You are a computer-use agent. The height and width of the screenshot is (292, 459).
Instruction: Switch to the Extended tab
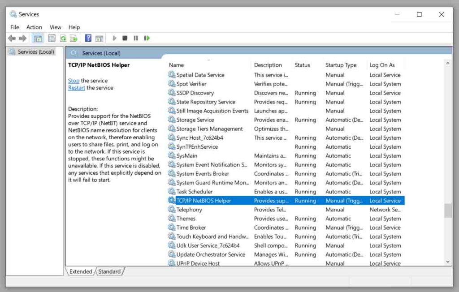[x=81, y=271]
